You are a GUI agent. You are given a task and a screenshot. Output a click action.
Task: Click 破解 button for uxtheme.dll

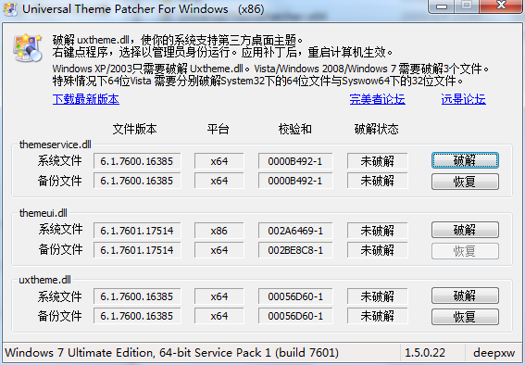pyautogui.click(x=465, y=296)
